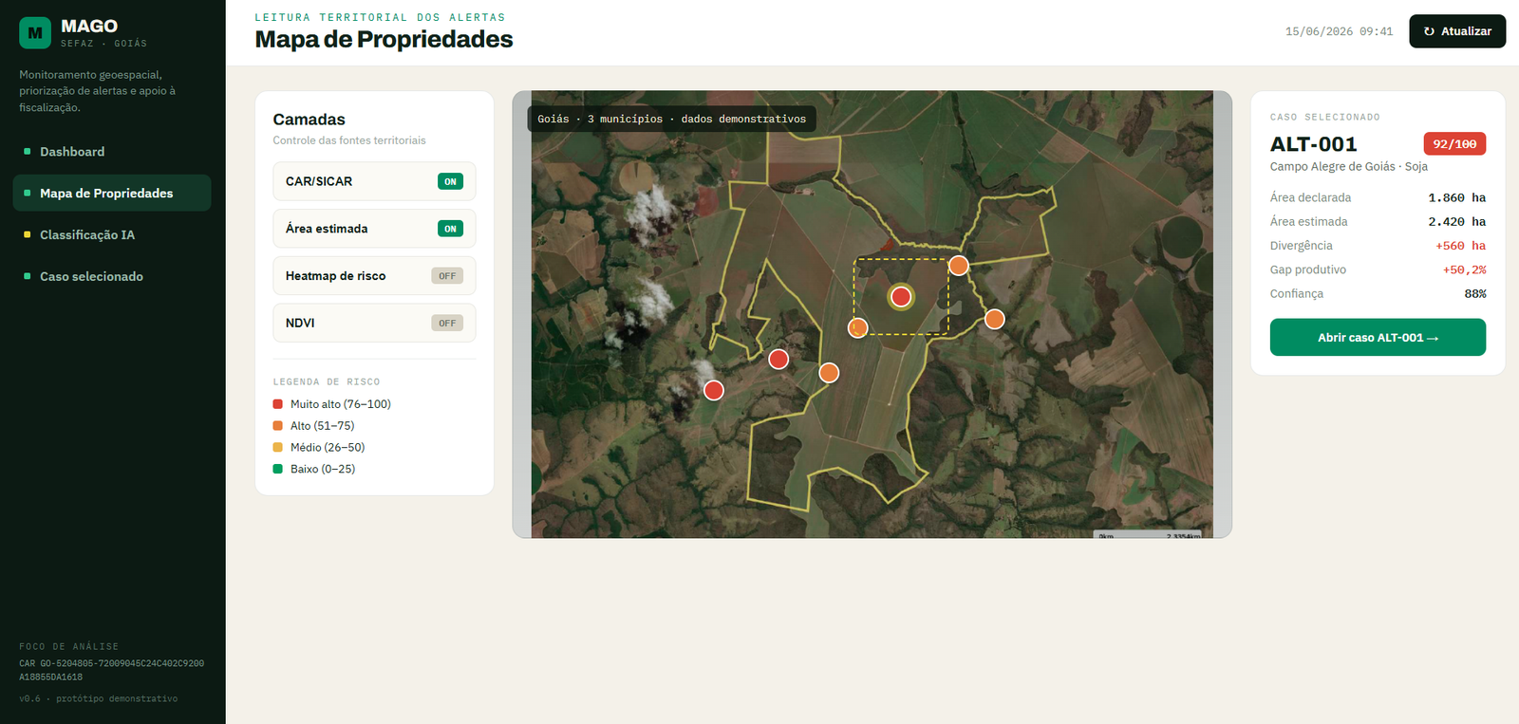Image resolution: width=1519 pixels, height=724 pixels.
Task: Click the green MAGO logo icon
Action: point(35,33)
